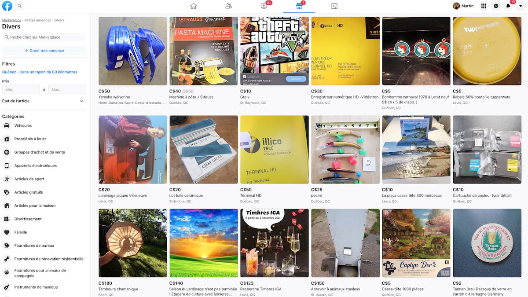Open the Messenger icon
528x297 pixels.
(x=496, y=6)
